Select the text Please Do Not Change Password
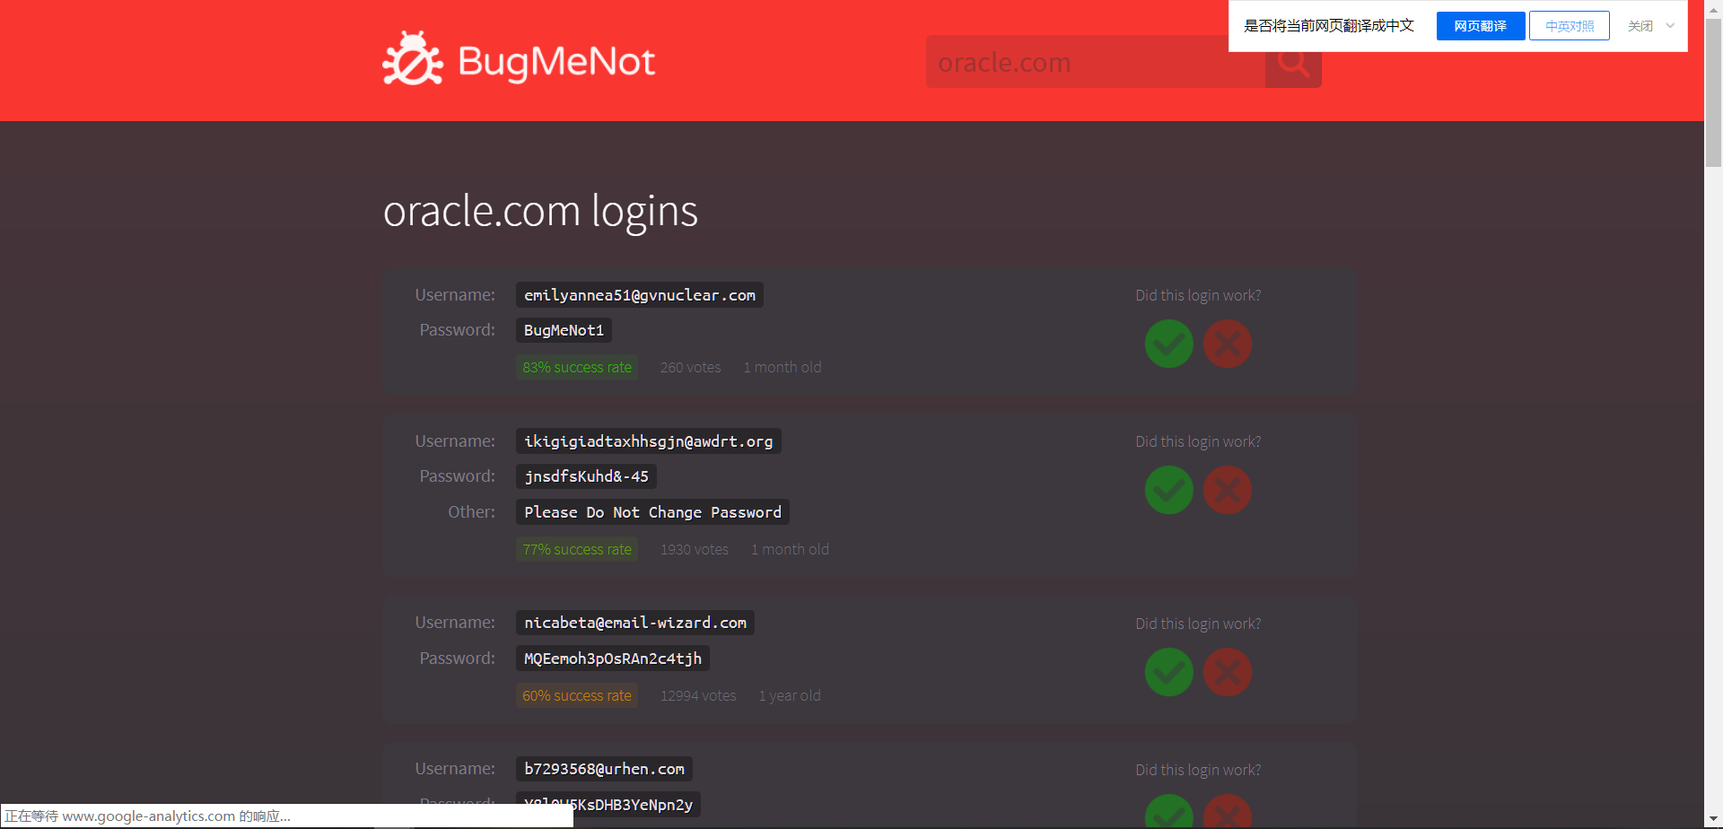The height and width of the screenshot is (829, 1723). [652, 512]
